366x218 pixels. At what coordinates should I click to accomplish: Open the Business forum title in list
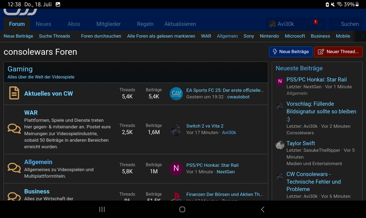click(37, 191)
